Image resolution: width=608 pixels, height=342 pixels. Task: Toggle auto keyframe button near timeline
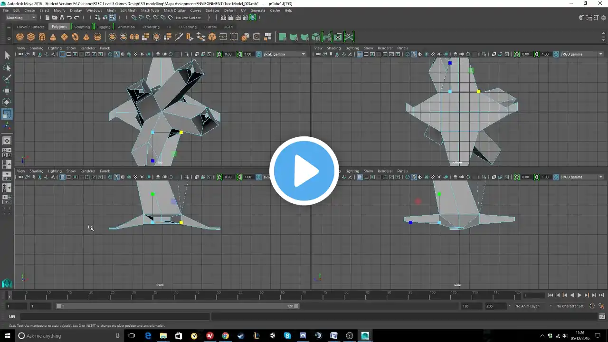pos(592,306)
